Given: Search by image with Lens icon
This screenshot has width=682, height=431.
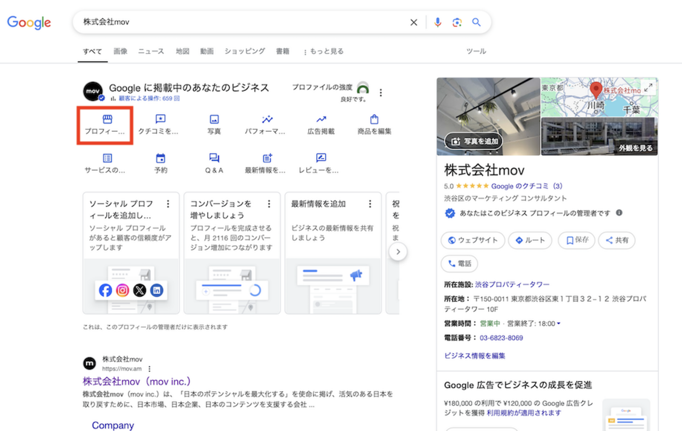Looking at the screenshot, I should (457, 22).
